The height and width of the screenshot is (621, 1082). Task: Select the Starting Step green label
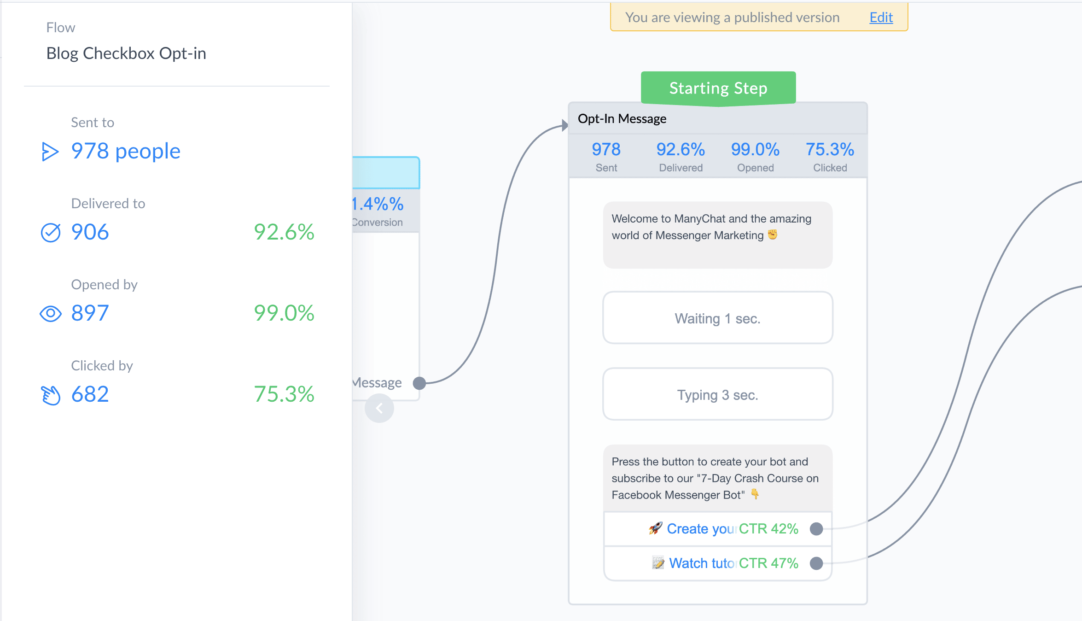coord(718,88)
